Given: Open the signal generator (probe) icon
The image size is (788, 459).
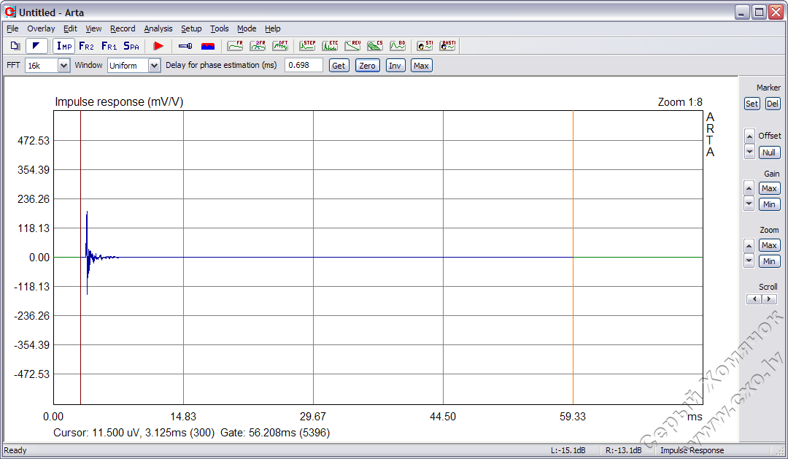Looking at the screenshot, I should pyautogui.click(x=185, y=46).
